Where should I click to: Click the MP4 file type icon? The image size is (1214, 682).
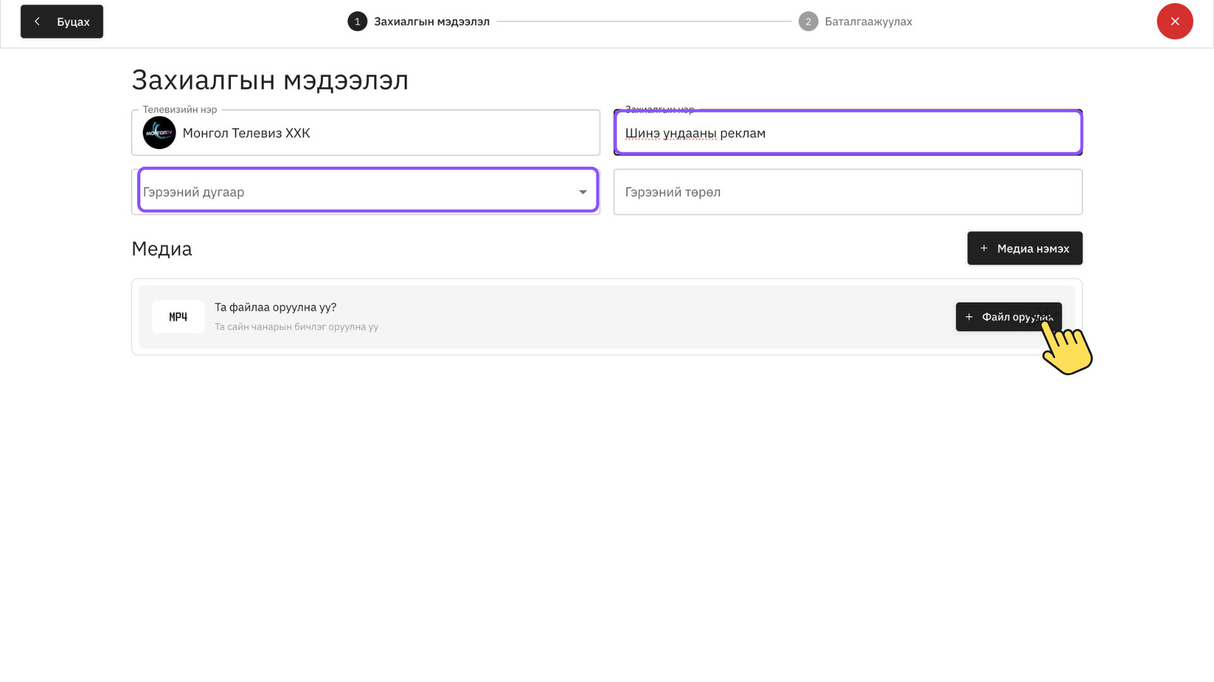pyautogui.click(x=178, y=317)
